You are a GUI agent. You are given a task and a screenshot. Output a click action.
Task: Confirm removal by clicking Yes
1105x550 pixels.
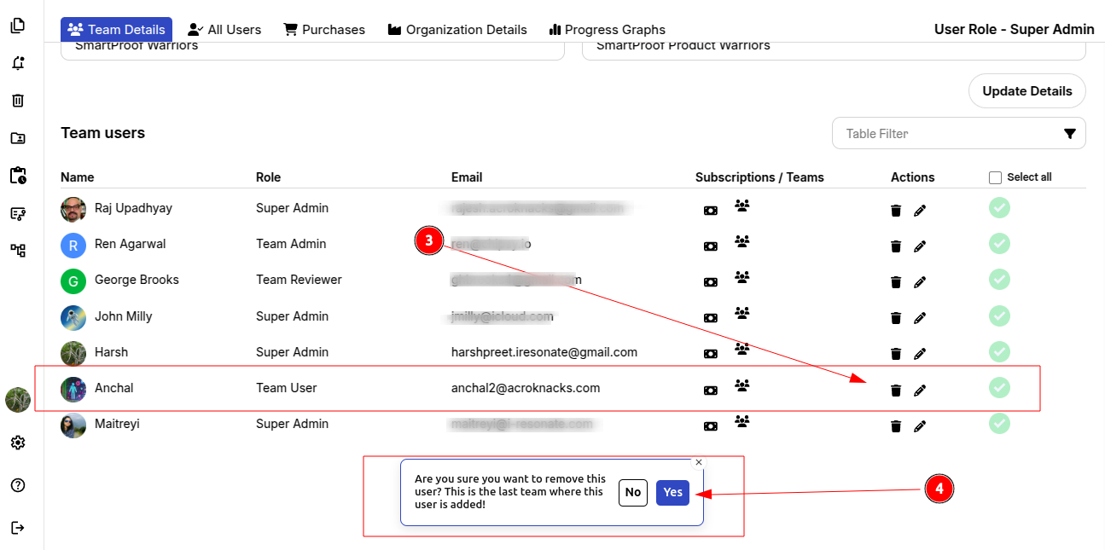(x=672, y=492)
